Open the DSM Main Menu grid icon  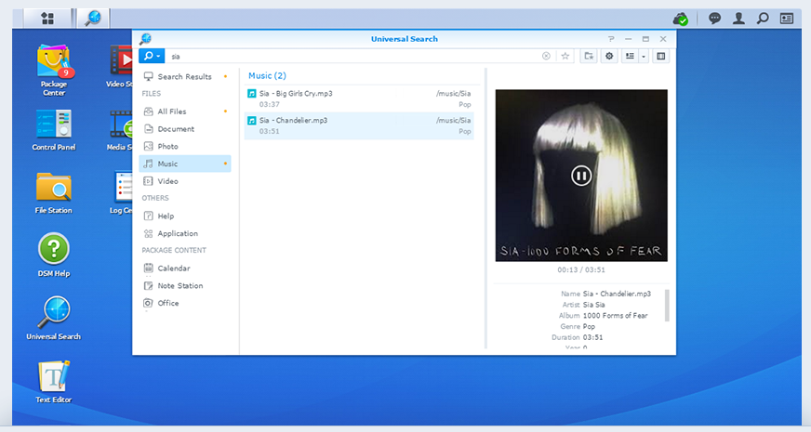(x=47, y=19)
